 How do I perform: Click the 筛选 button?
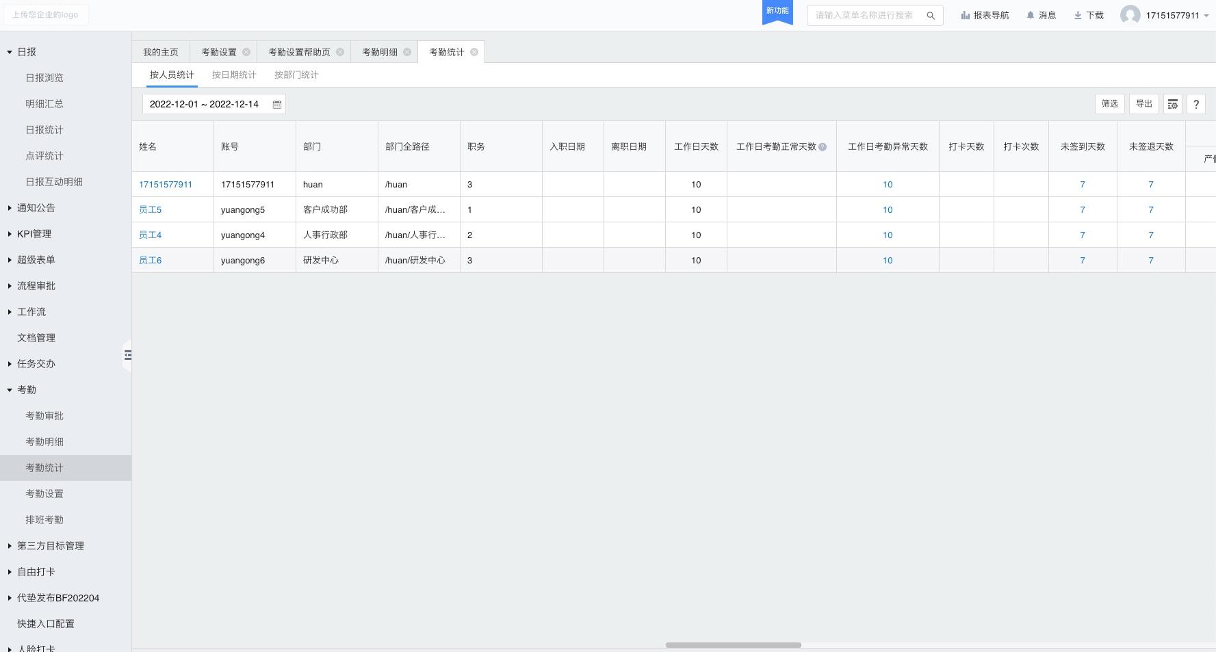[x=1109, y=104]
